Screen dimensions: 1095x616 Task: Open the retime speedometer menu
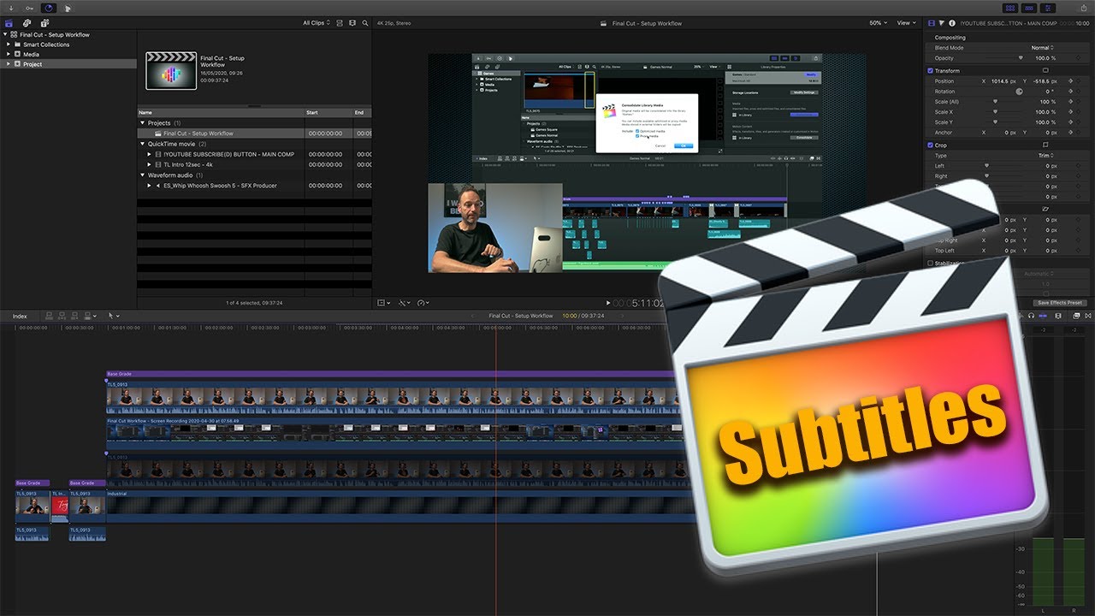click(423, 302)
